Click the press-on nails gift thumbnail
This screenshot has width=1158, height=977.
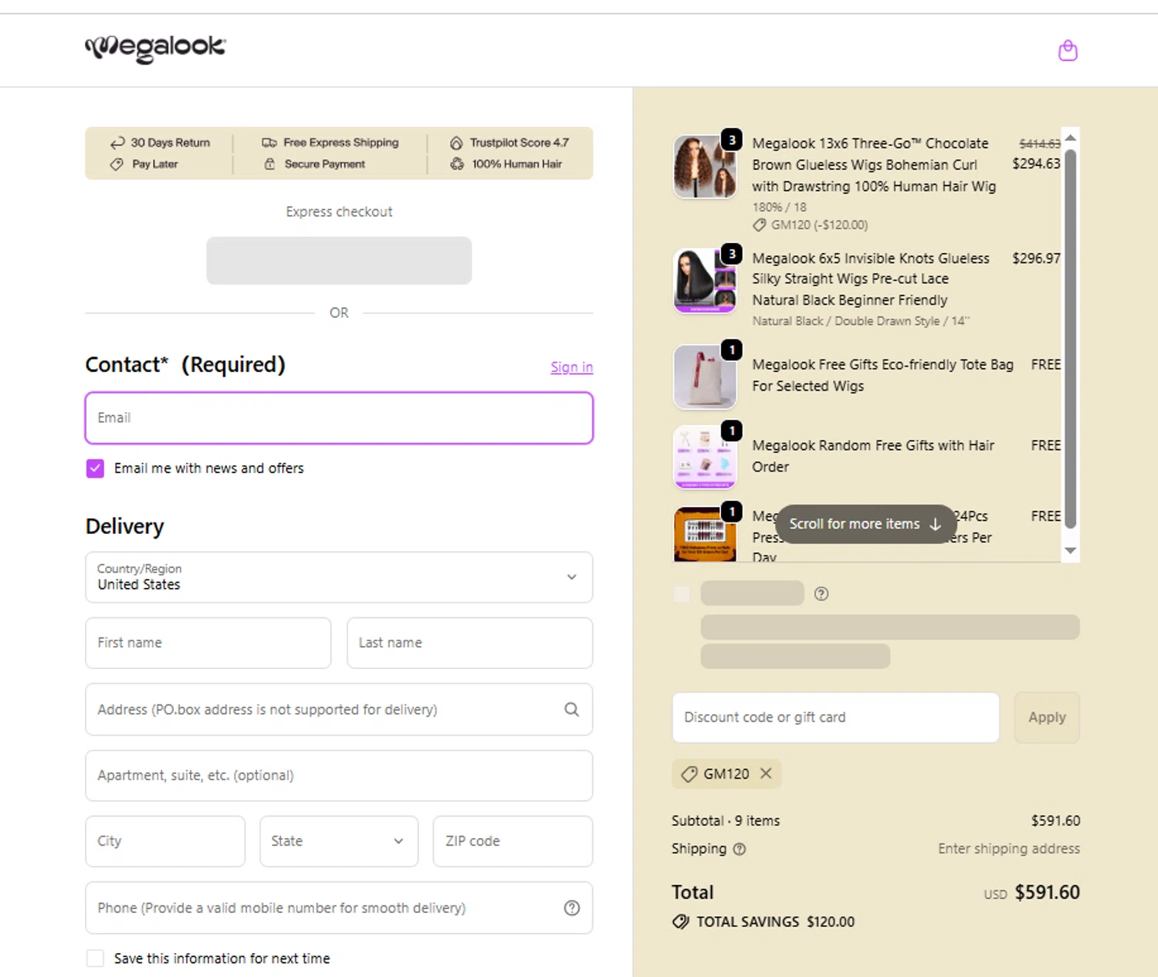[x=705, y=534]
